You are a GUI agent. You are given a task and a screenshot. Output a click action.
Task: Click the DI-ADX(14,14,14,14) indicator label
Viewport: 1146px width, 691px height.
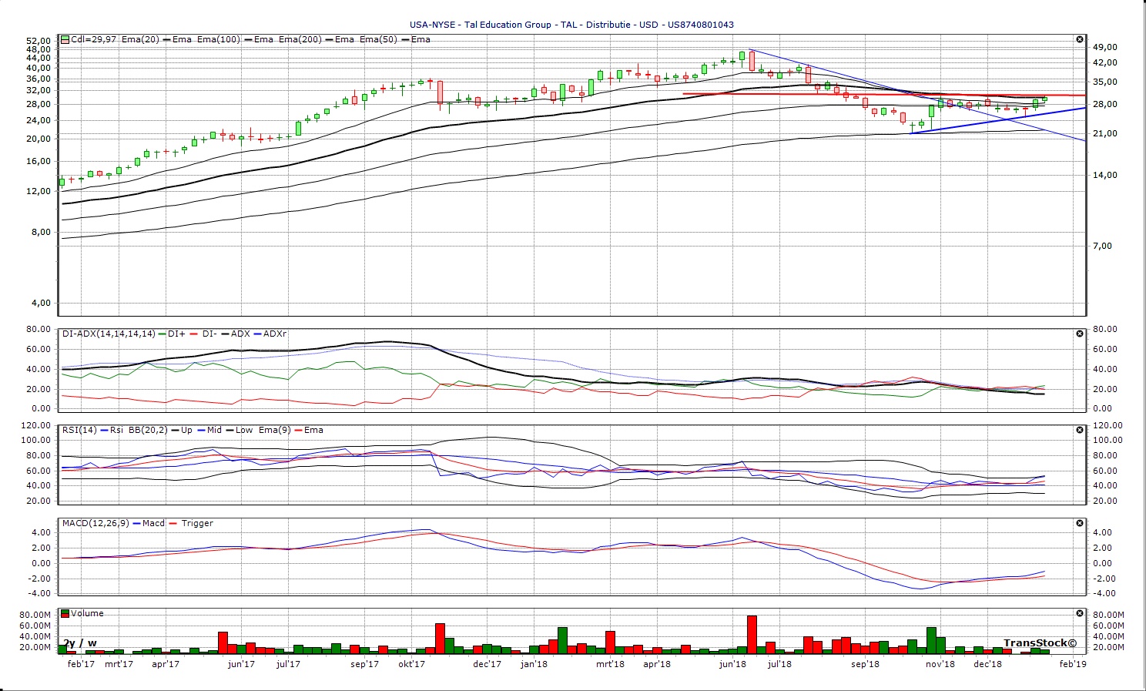click(109, 334)
